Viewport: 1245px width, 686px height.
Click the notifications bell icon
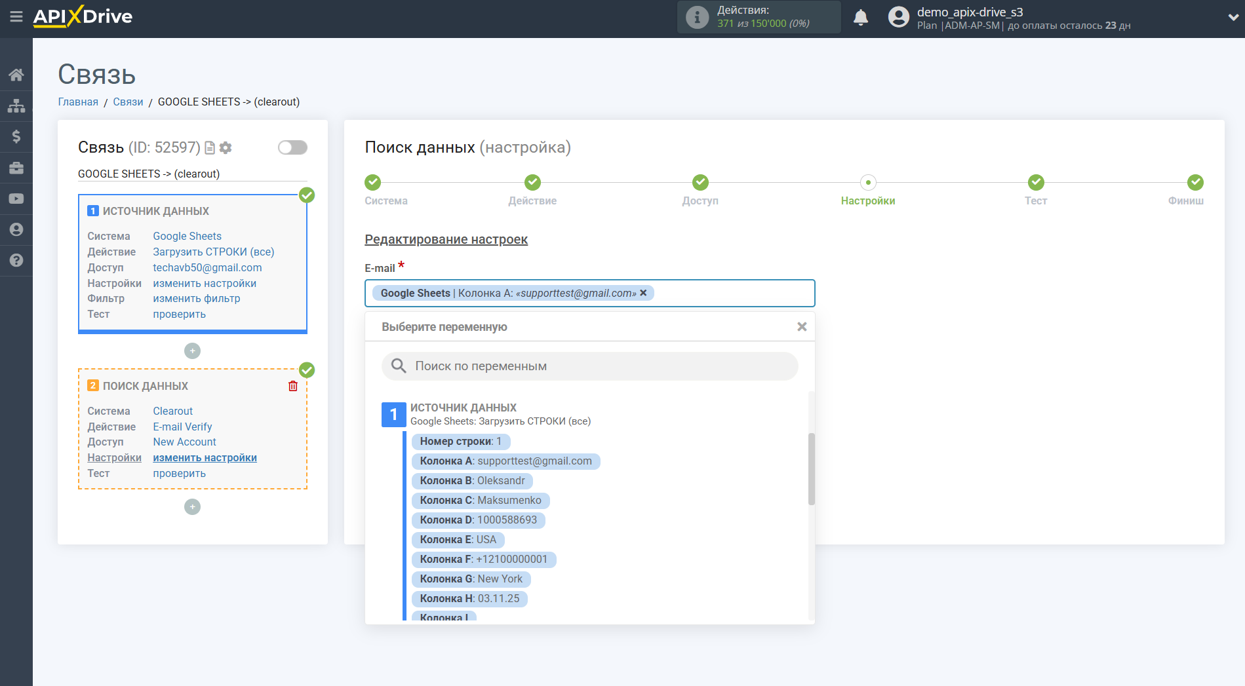[860, 18]
